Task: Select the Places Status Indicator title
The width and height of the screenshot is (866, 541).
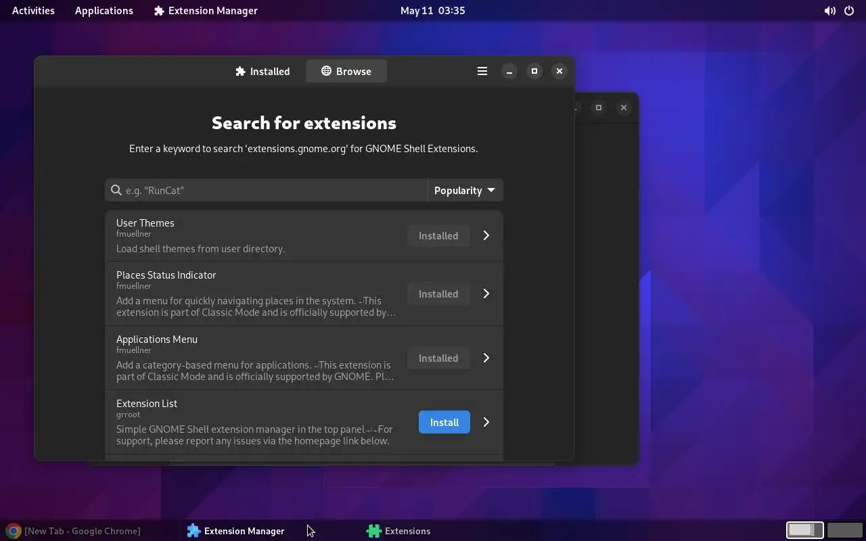Action: click(x=166, y=275)
